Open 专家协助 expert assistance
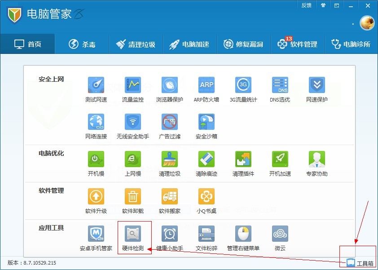Viewport: 378px width, 270px height. click(317, 164)
